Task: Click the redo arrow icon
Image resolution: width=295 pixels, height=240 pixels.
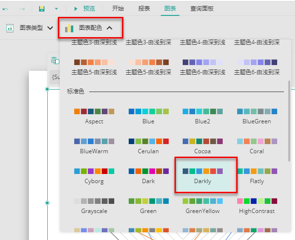Action: click(22, 9)
